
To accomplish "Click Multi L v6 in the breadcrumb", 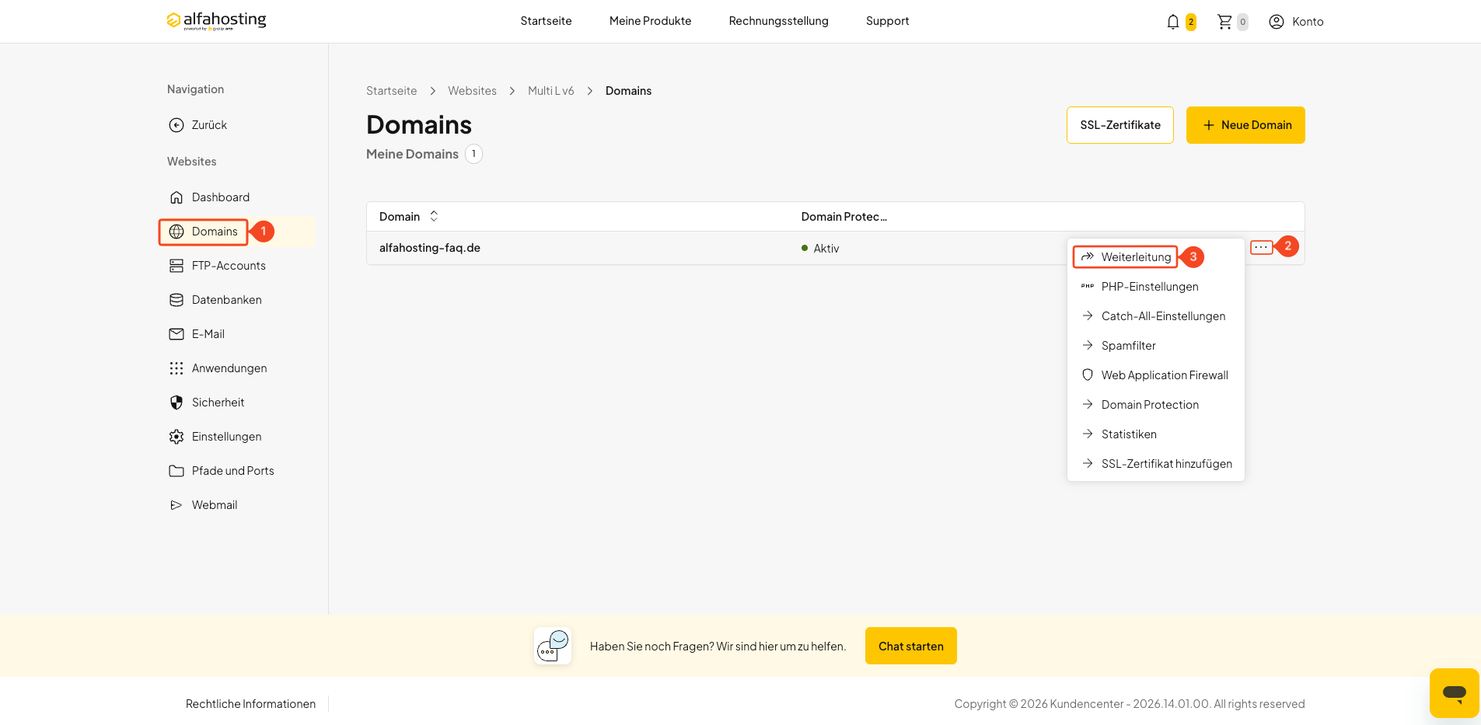I will pyautogui.click(x=550, y=91).
